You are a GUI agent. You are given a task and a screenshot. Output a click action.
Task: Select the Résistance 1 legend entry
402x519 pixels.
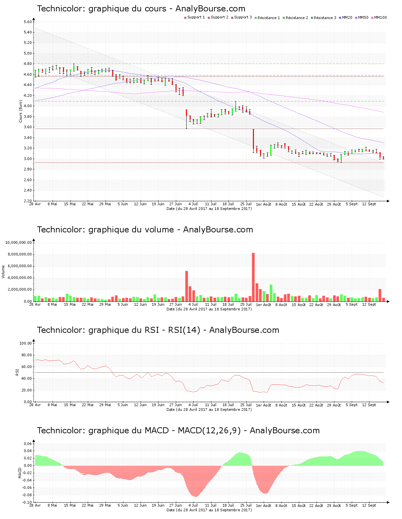click(x=267, y=18)
